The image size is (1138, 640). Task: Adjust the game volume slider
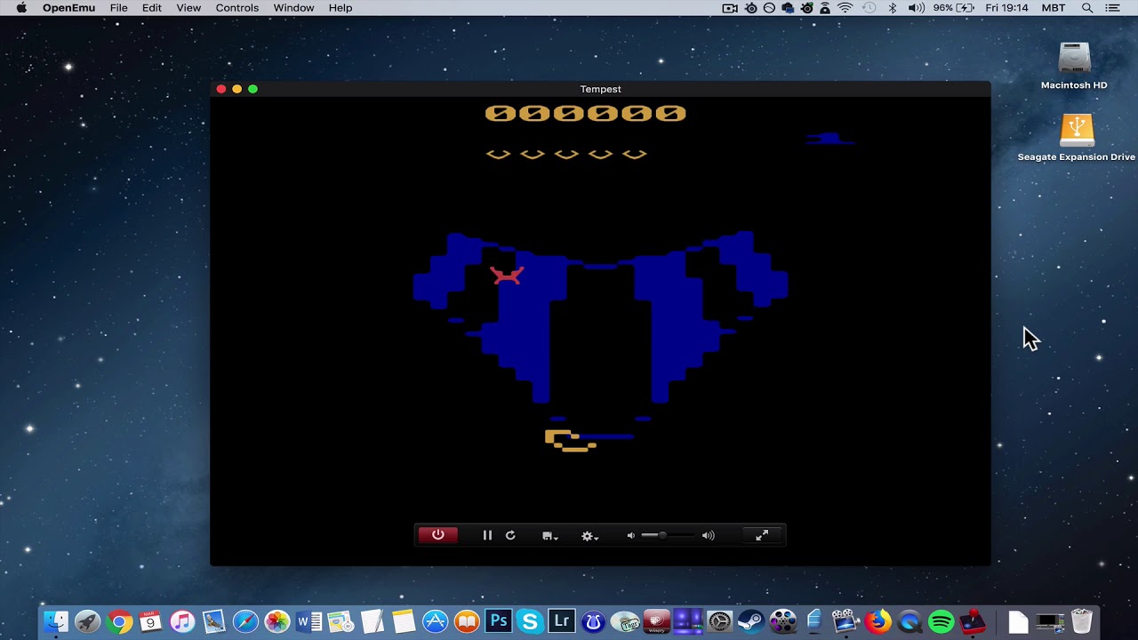coord(668,535)
